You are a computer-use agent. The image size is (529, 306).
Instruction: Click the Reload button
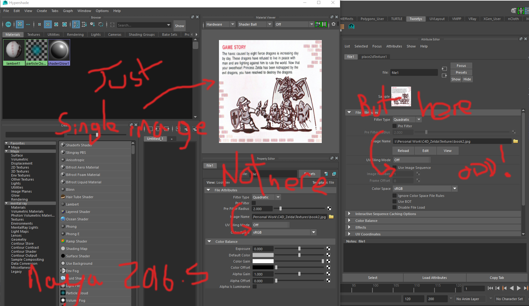pos(403,151)
